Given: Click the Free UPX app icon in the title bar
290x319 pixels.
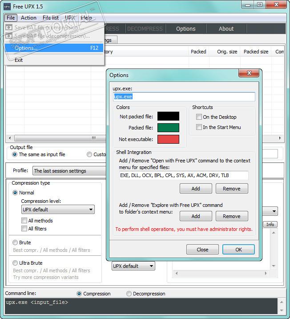Looking at the screenshot, I should click(x=7, y=7).
